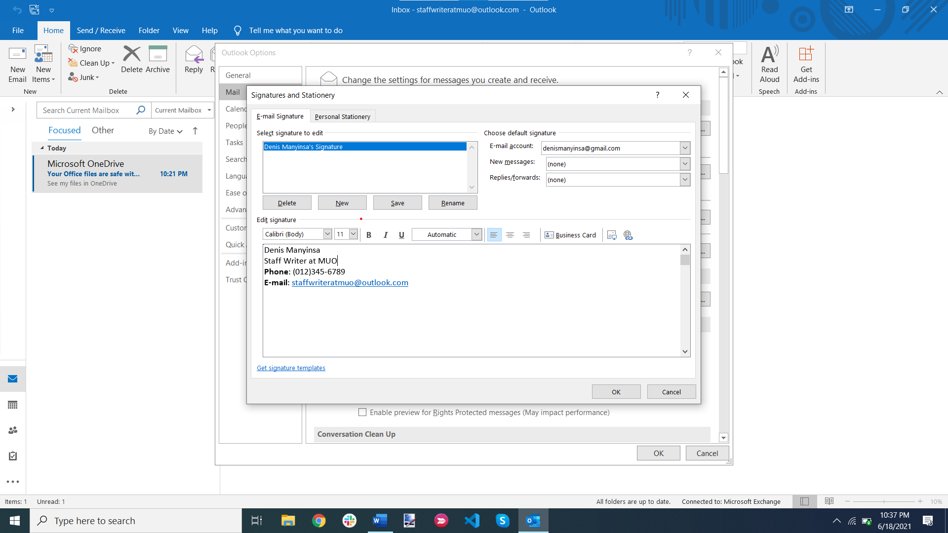Apply bold formatting to the signature text
The width and height of the screenshot is (948, 533).
coord(369,234)
